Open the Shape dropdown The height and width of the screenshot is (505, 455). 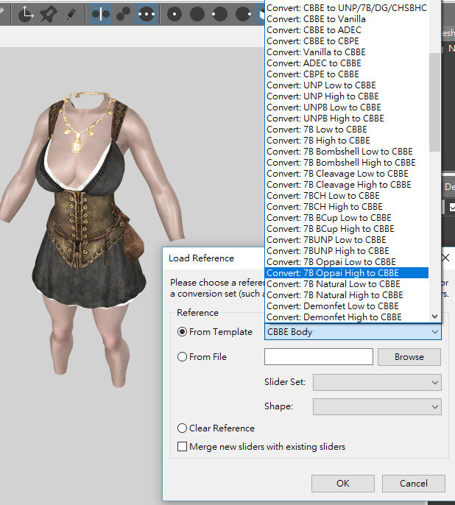[377, 407]
